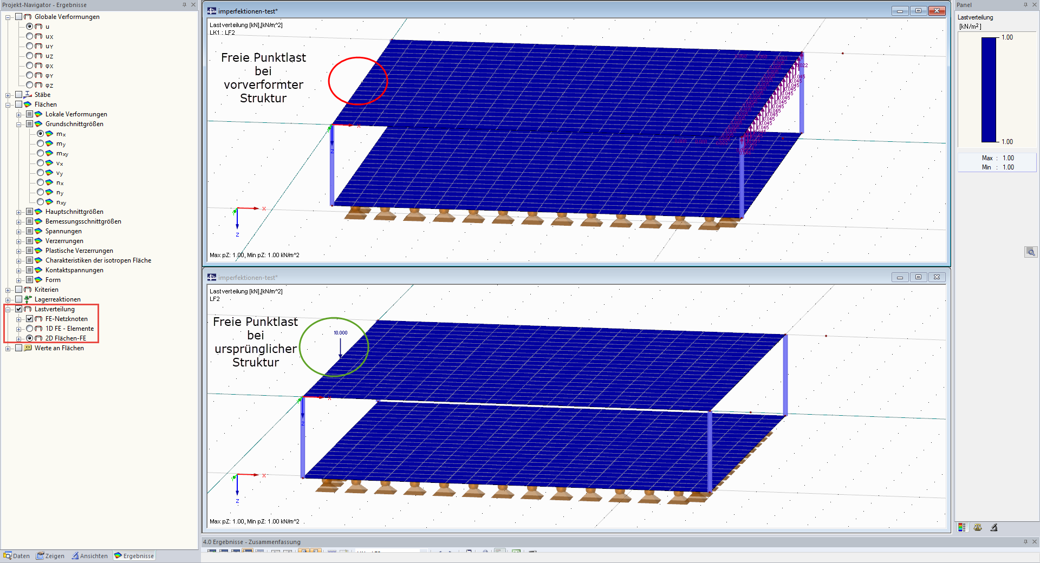This screenshot has width=1040, height=563.
Task: Click the pin icon on Projekt-Navigator header
Action: [x=184, y=4]
